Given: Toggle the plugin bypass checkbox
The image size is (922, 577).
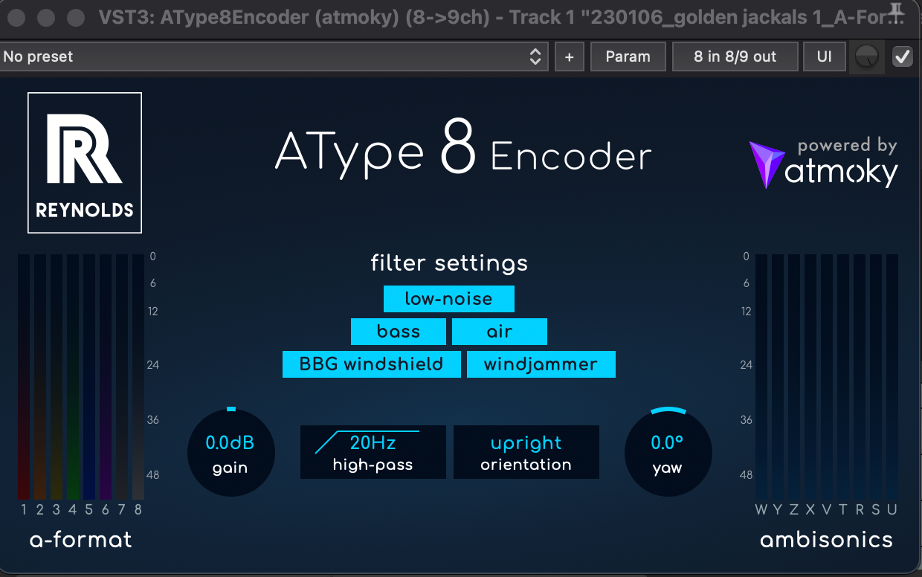Looking at the screenshot, I should pyautogui.click(x=903, y=57).
